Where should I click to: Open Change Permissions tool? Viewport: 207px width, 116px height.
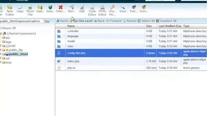pyautogui.click(x=113, y=11)
